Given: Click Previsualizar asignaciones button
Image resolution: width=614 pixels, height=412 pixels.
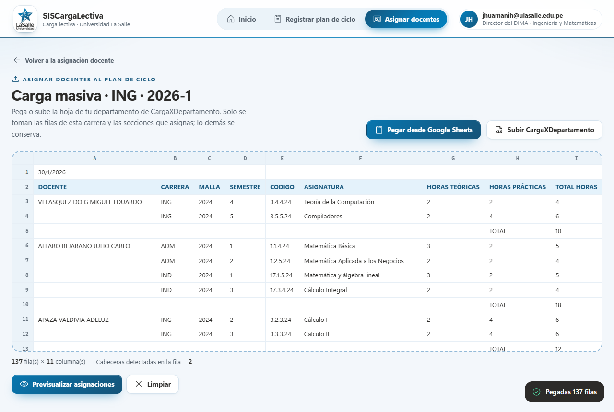Looking at the screenshot, I should tap(67, 384).
